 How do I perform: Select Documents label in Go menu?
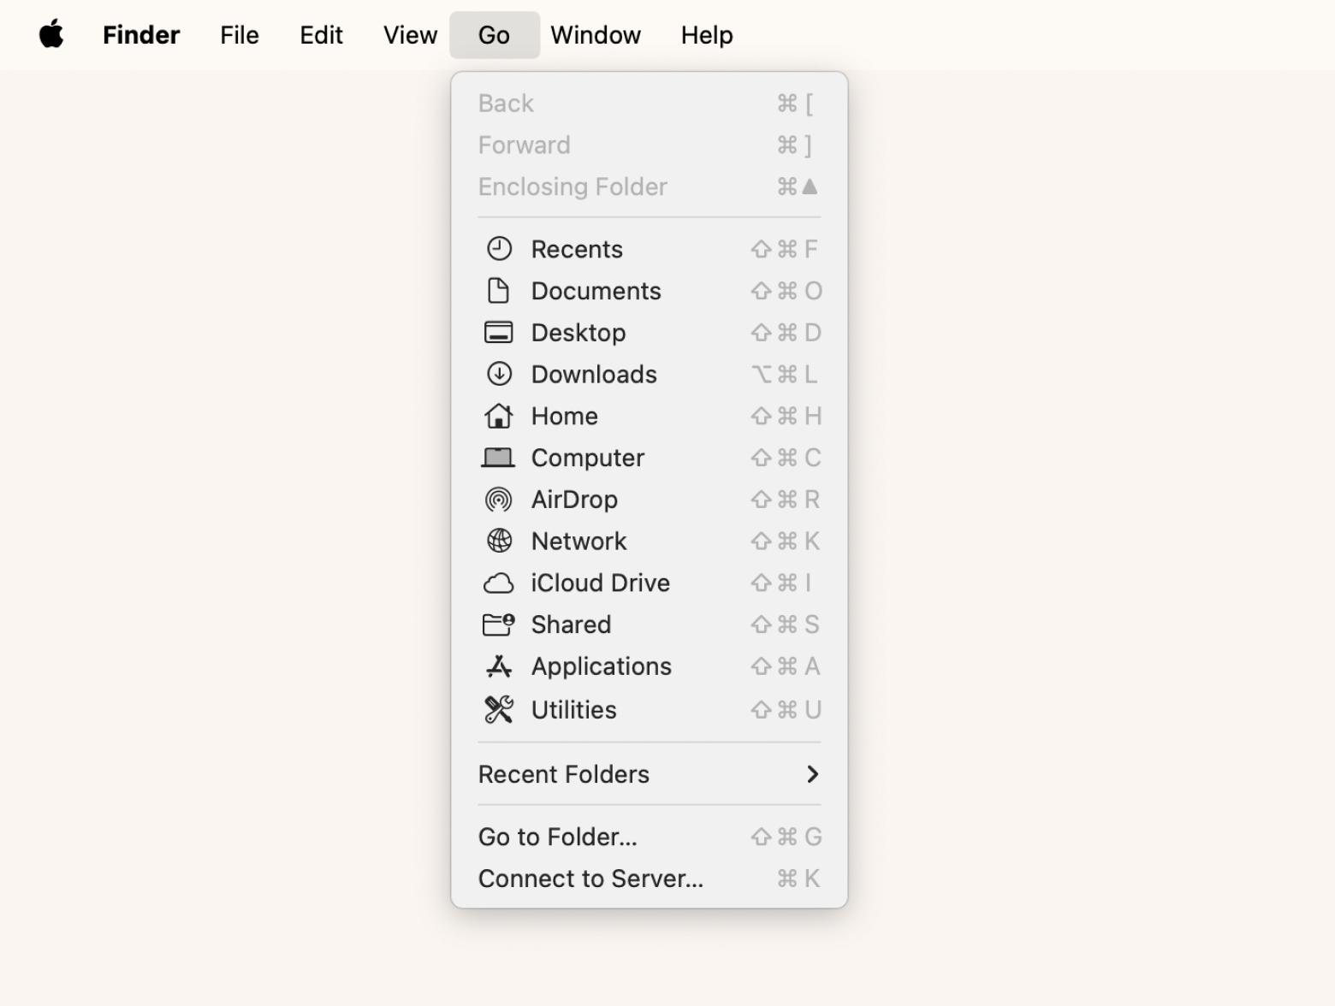point(596,291)
